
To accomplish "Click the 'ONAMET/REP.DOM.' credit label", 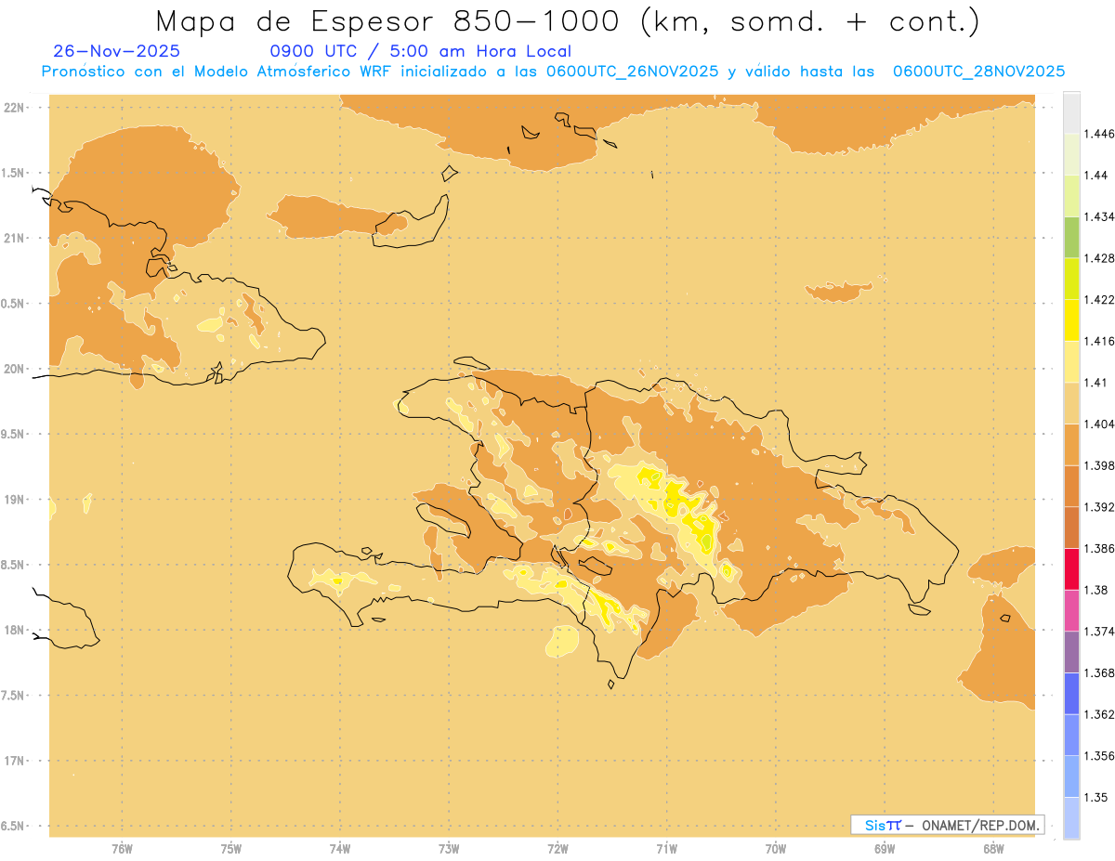I will point(979,825).
